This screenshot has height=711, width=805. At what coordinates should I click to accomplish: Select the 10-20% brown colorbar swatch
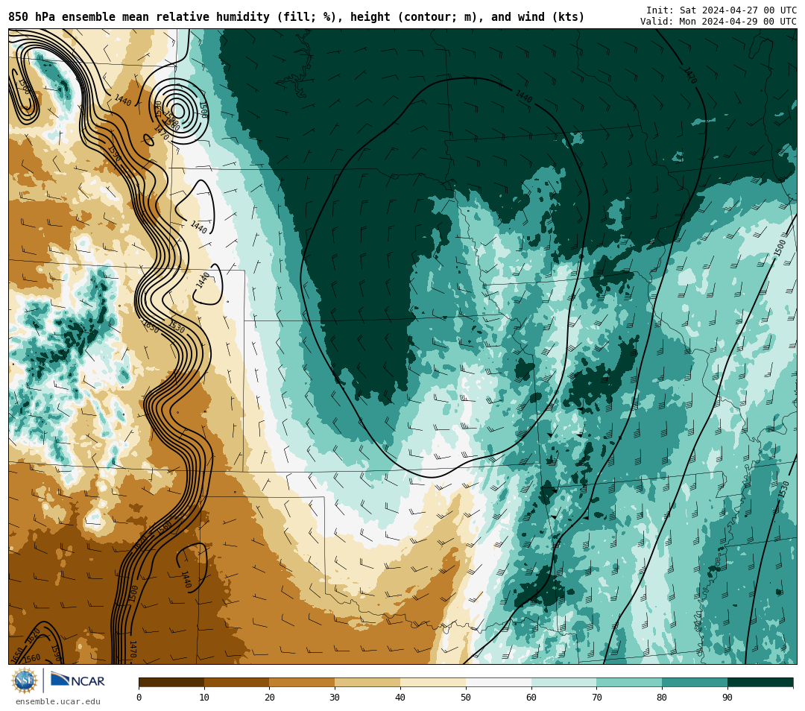pyautogui.click(x=237, y=682)
